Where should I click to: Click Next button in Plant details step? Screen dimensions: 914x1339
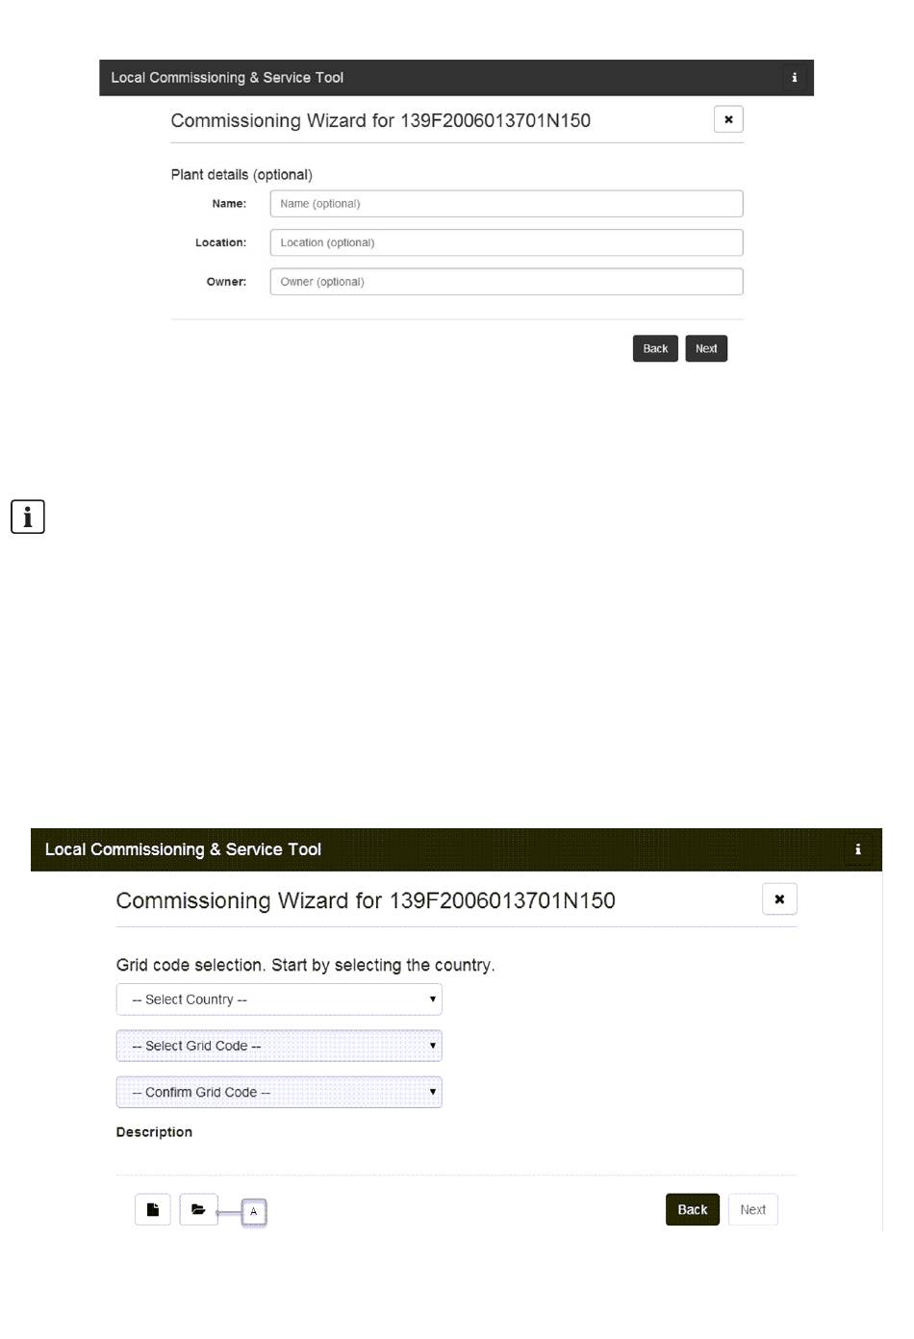point(706,348)
